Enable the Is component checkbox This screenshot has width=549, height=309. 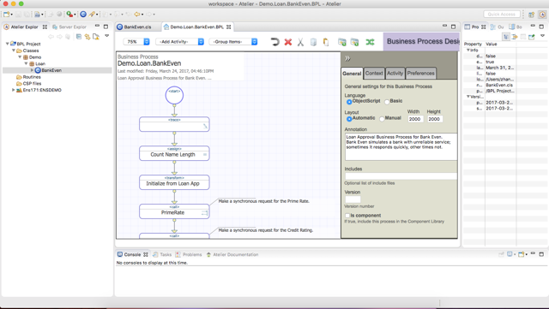[347, 216]
